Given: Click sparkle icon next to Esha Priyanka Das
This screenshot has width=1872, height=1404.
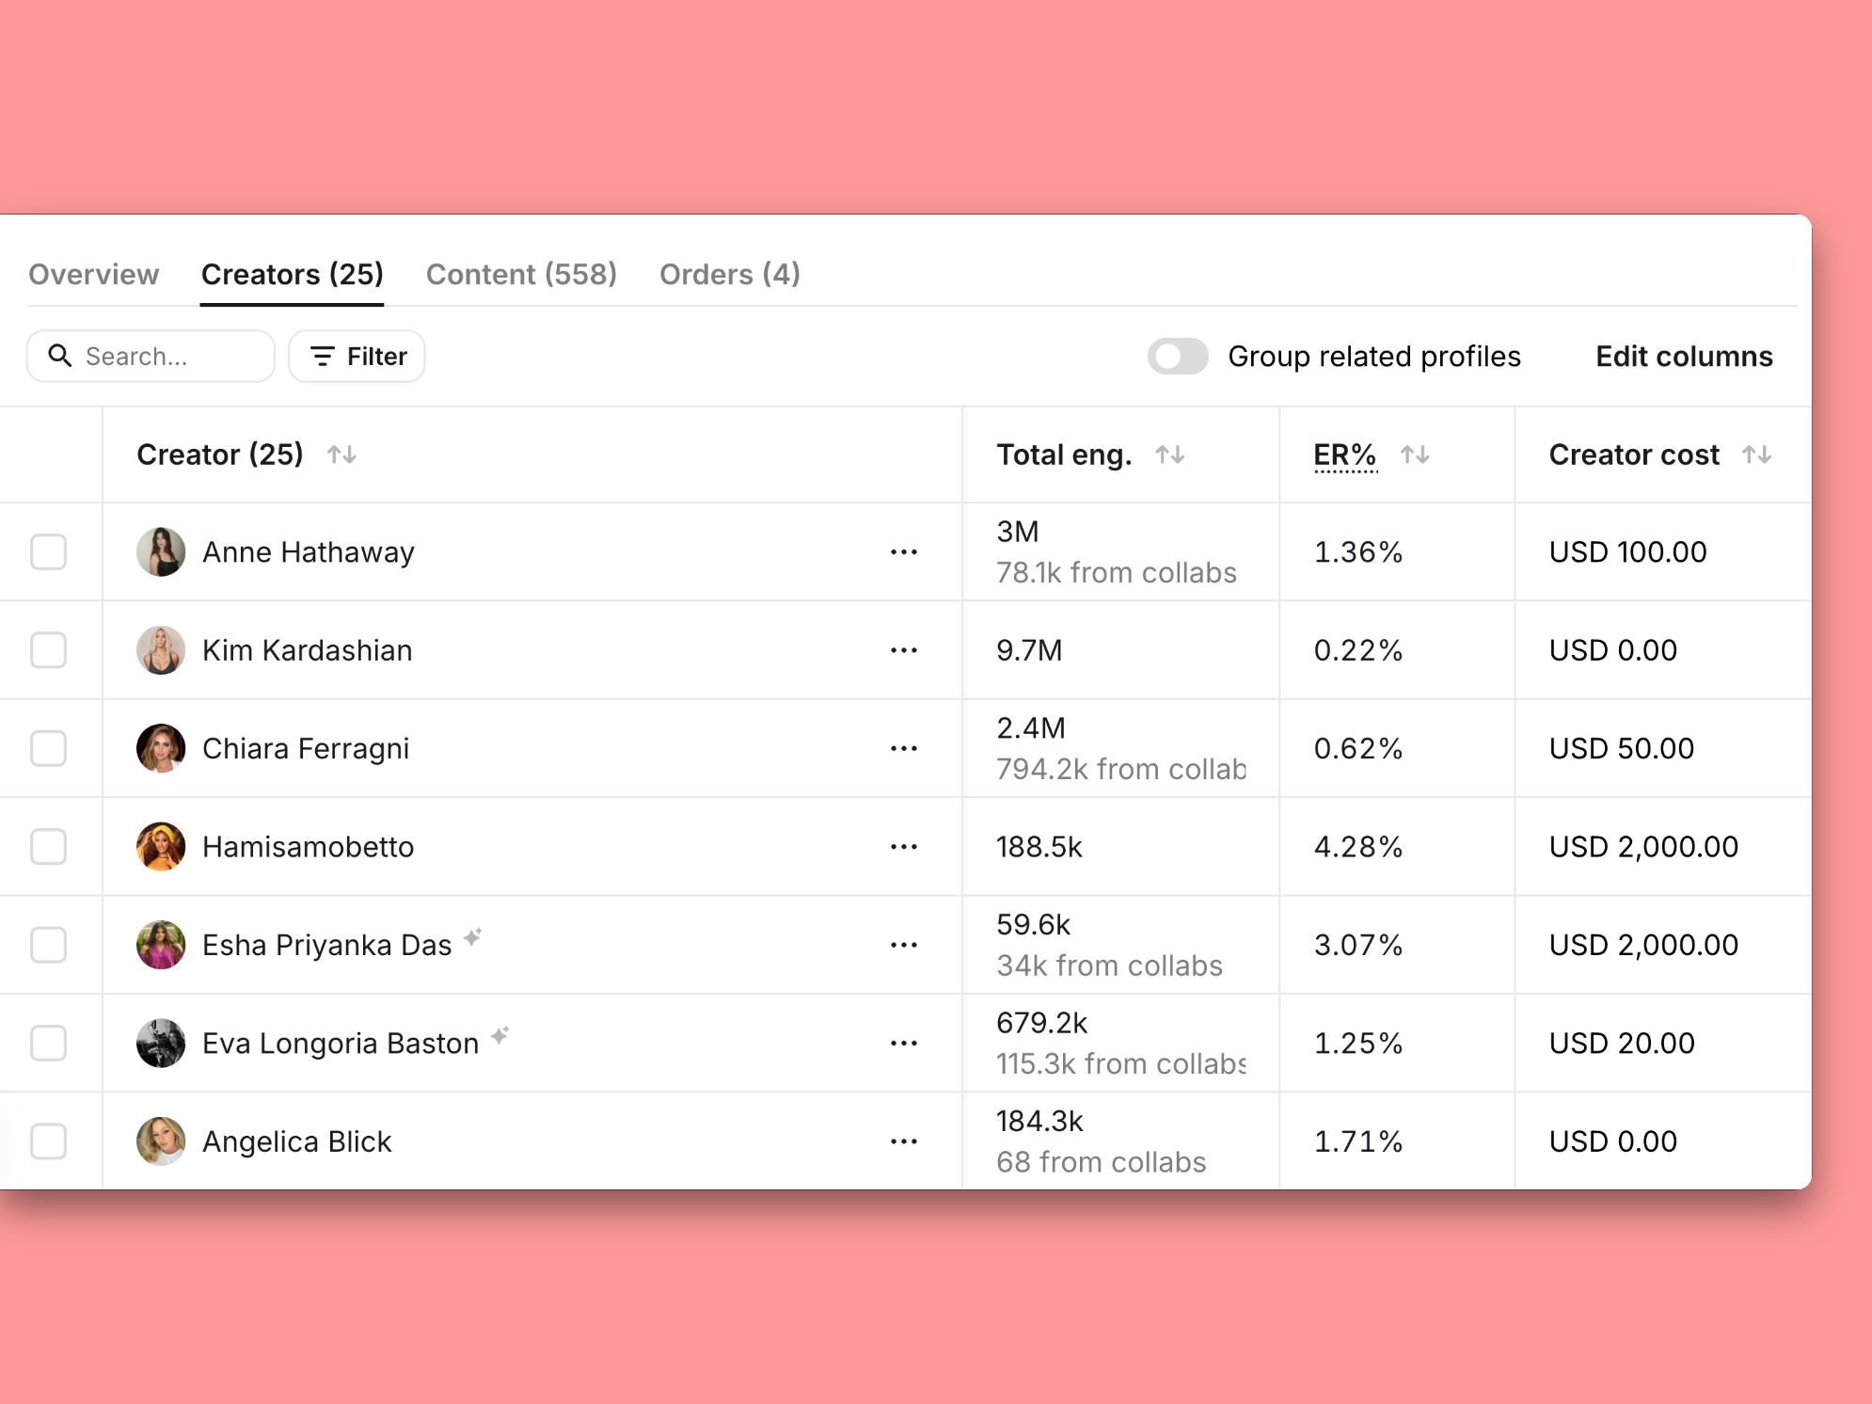Looking at the screenshot, I should [473, 936].
